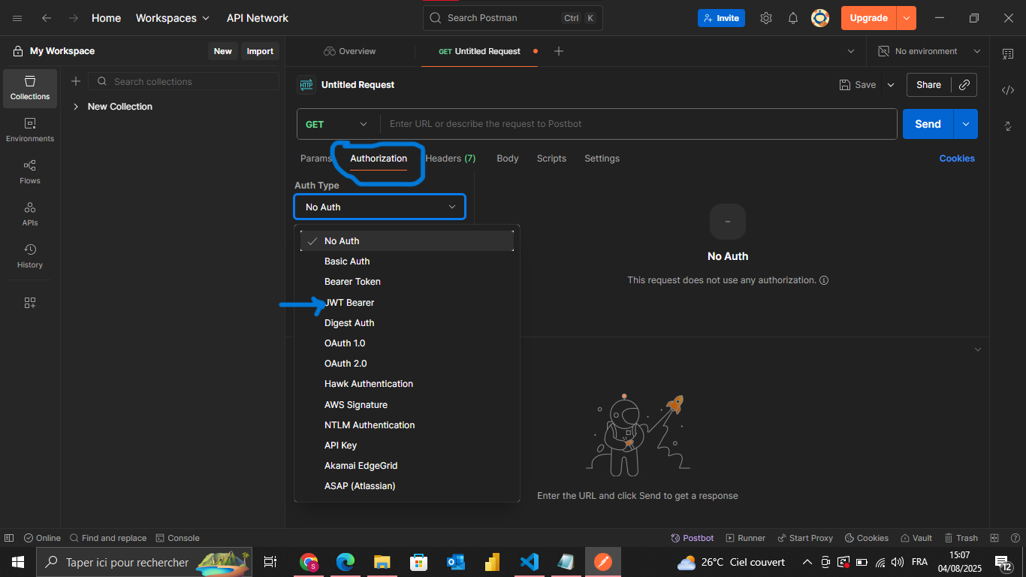
Task: Click Start Proxy in the status bar
Action: click(x=804, y=538)
